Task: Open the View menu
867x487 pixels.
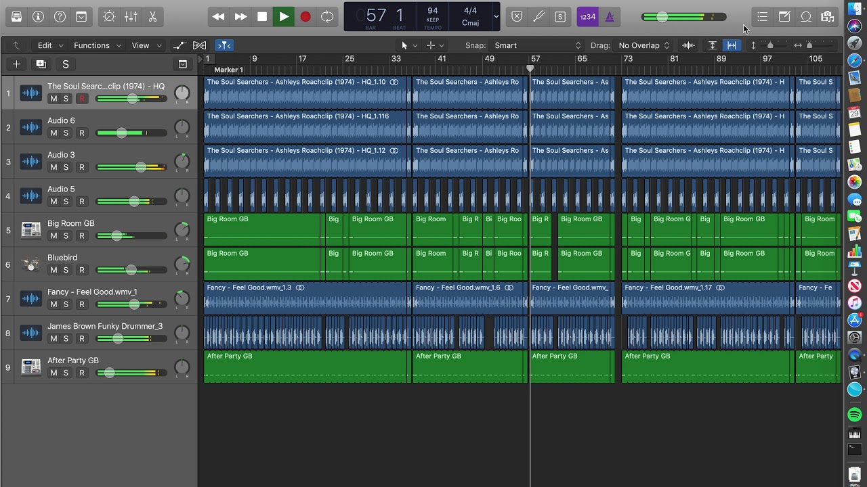Action: click(146, 45)
